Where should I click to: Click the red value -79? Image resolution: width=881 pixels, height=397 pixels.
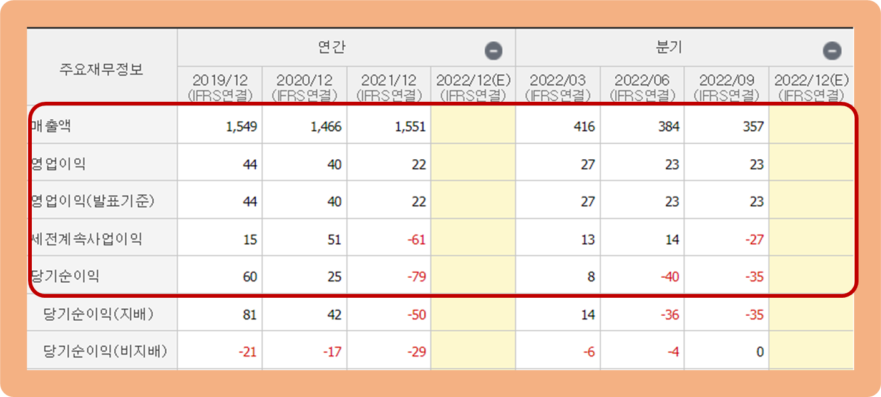[x=417, y=277]
